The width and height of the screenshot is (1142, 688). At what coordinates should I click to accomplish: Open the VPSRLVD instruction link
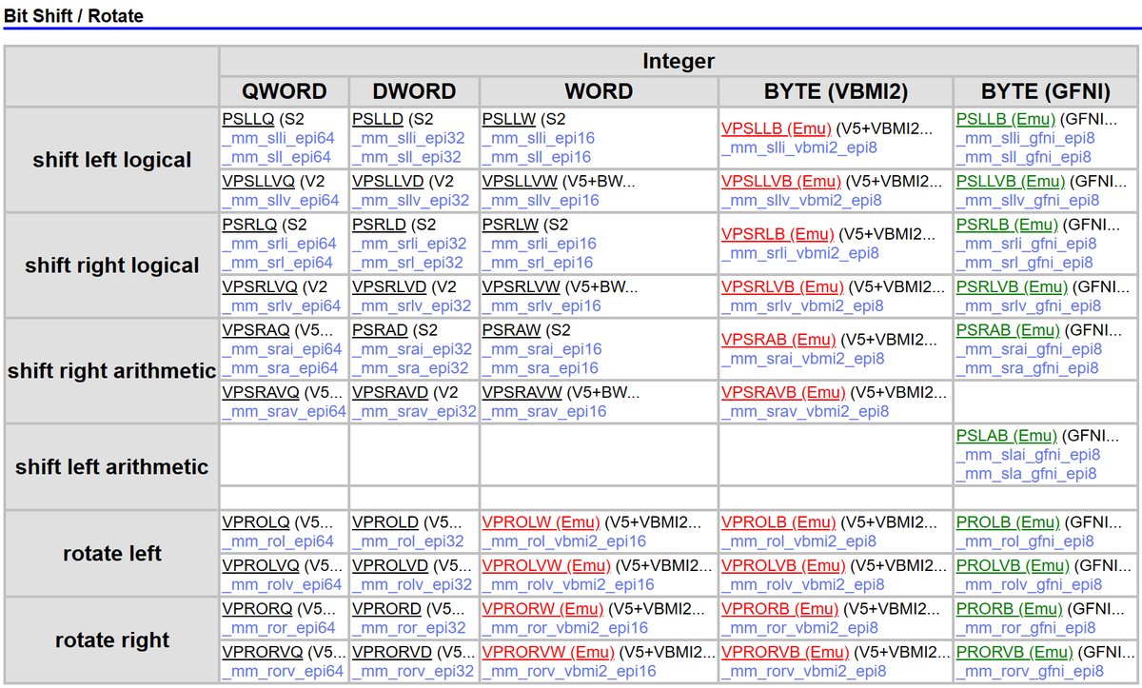(x=390, y=287)
